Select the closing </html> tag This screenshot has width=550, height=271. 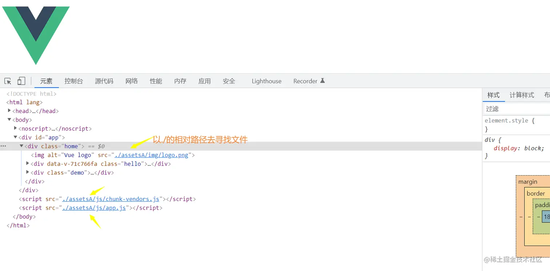[18, 225]
